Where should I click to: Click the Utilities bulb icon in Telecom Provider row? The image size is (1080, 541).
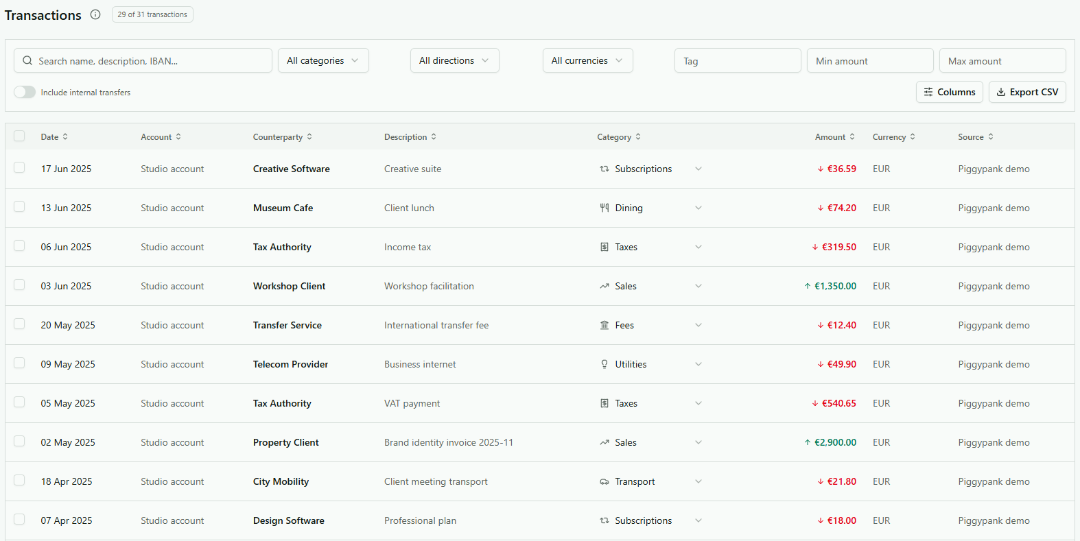point(604,364)
